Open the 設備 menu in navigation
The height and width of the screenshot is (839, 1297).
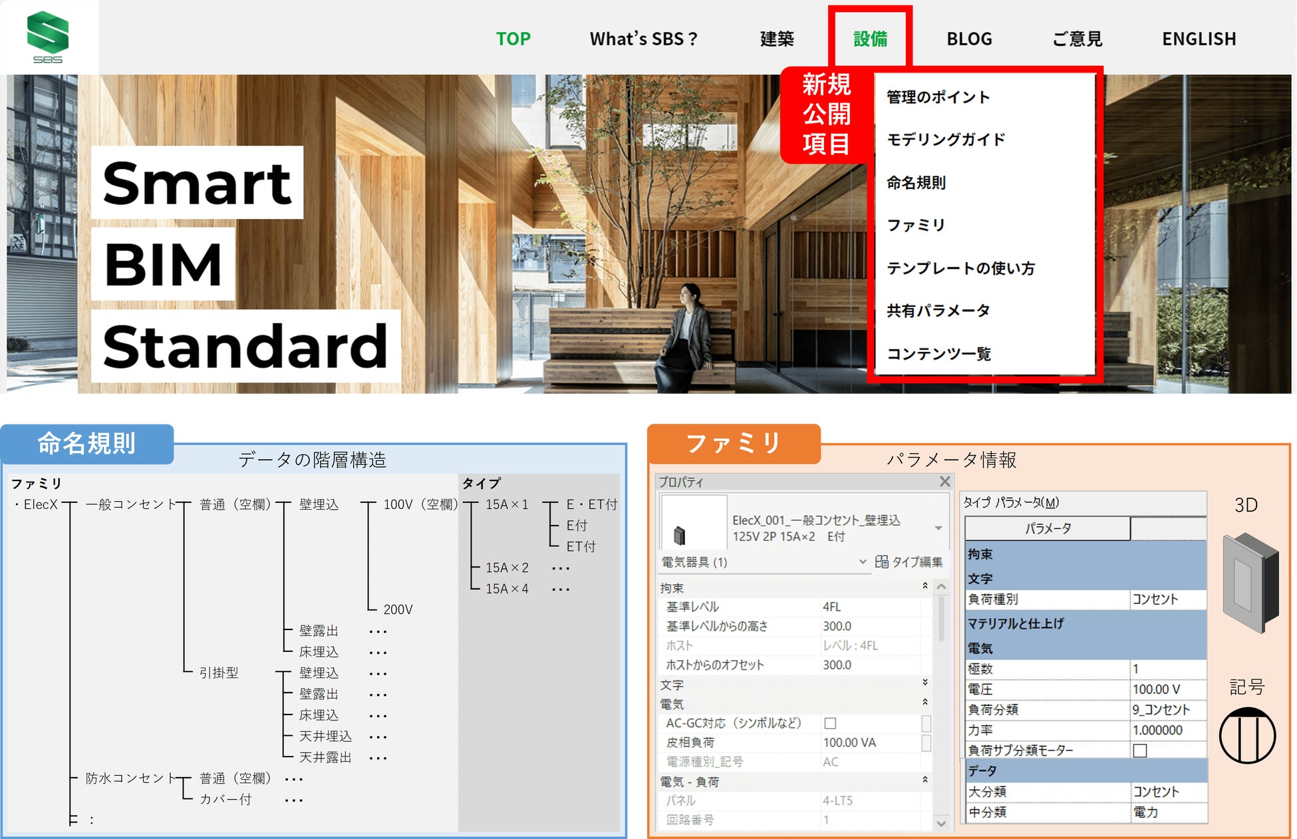tap(870, 39)
